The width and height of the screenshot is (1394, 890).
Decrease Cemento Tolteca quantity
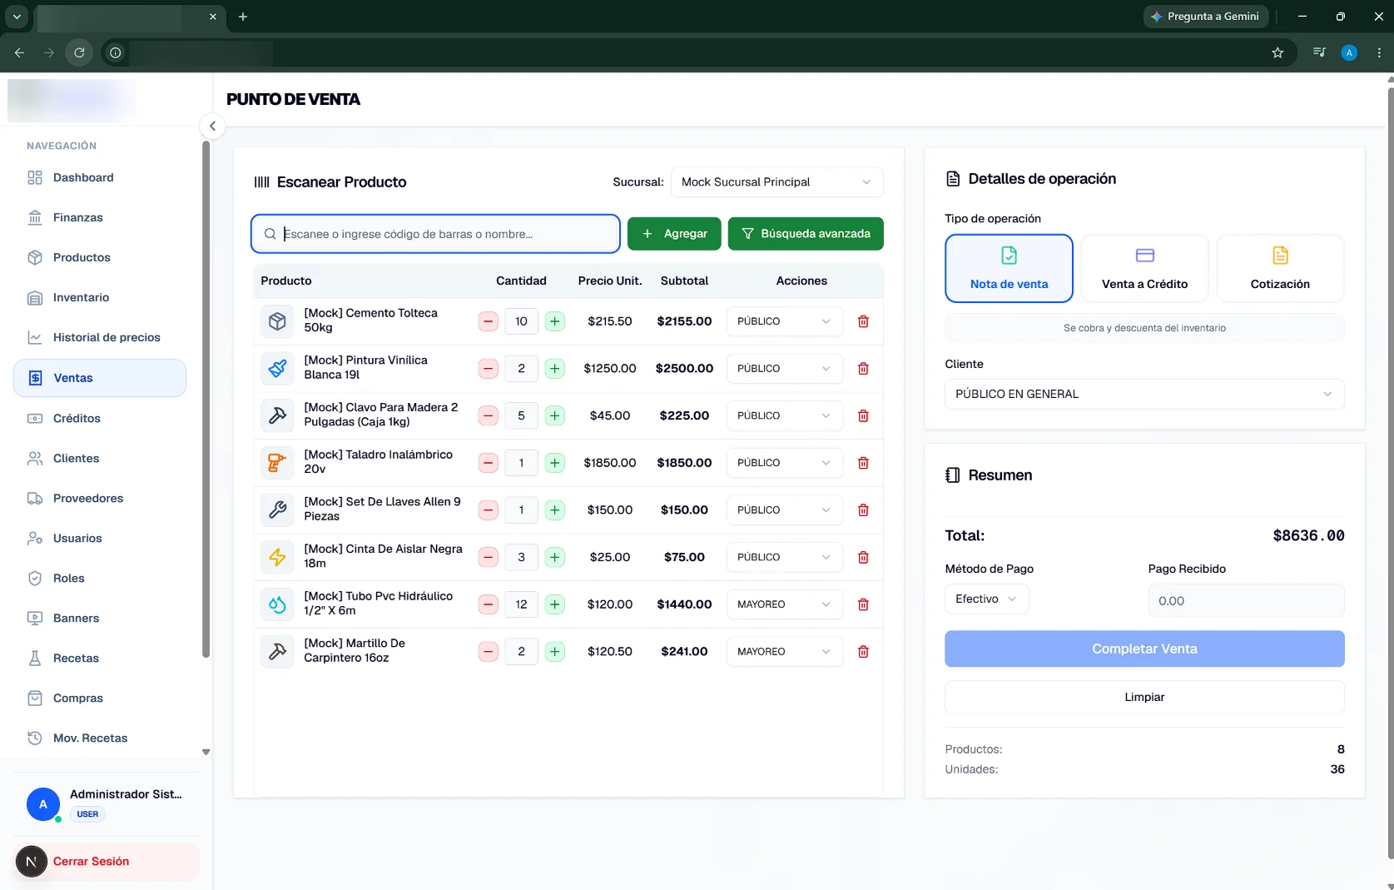489,321
